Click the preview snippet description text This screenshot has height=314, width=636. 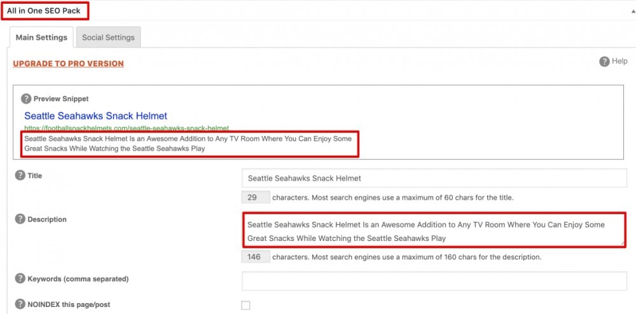(188, 144)
